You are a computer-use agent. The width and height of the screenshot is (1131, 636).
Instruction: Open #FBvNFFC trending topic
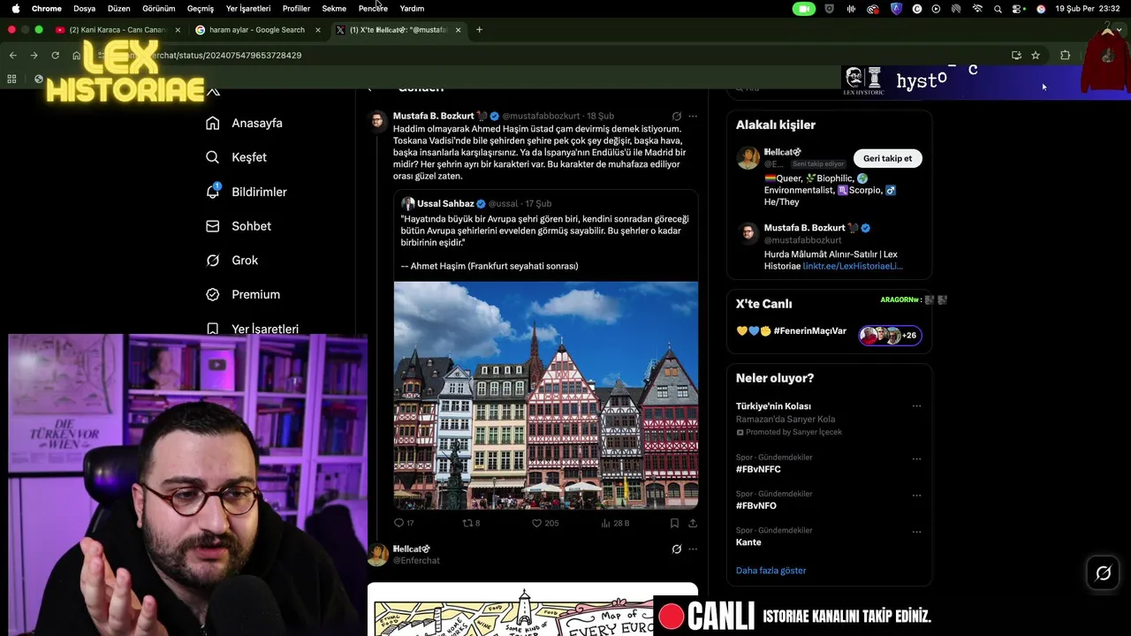(758, 470)
